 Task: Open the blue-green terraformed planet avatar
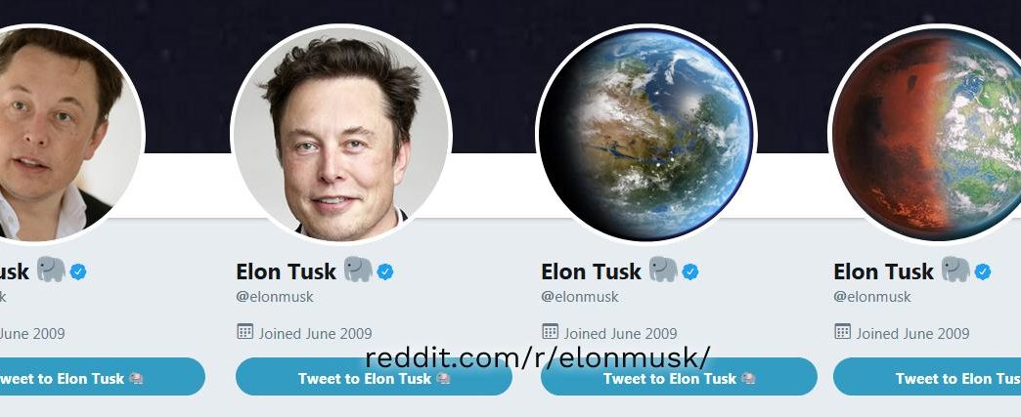click(x=645, y=134)
